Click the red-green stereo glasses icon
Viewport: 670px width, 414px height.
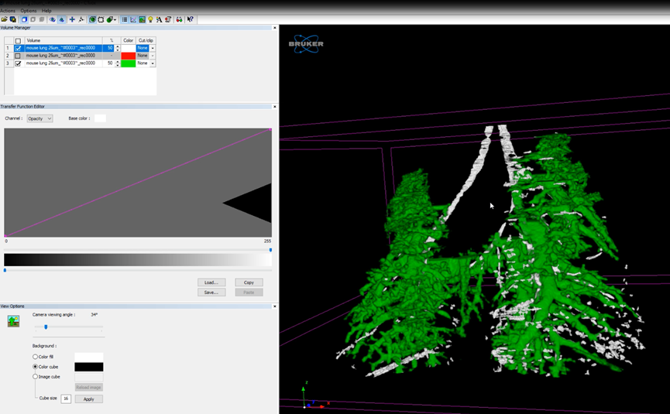pos(179,19)
